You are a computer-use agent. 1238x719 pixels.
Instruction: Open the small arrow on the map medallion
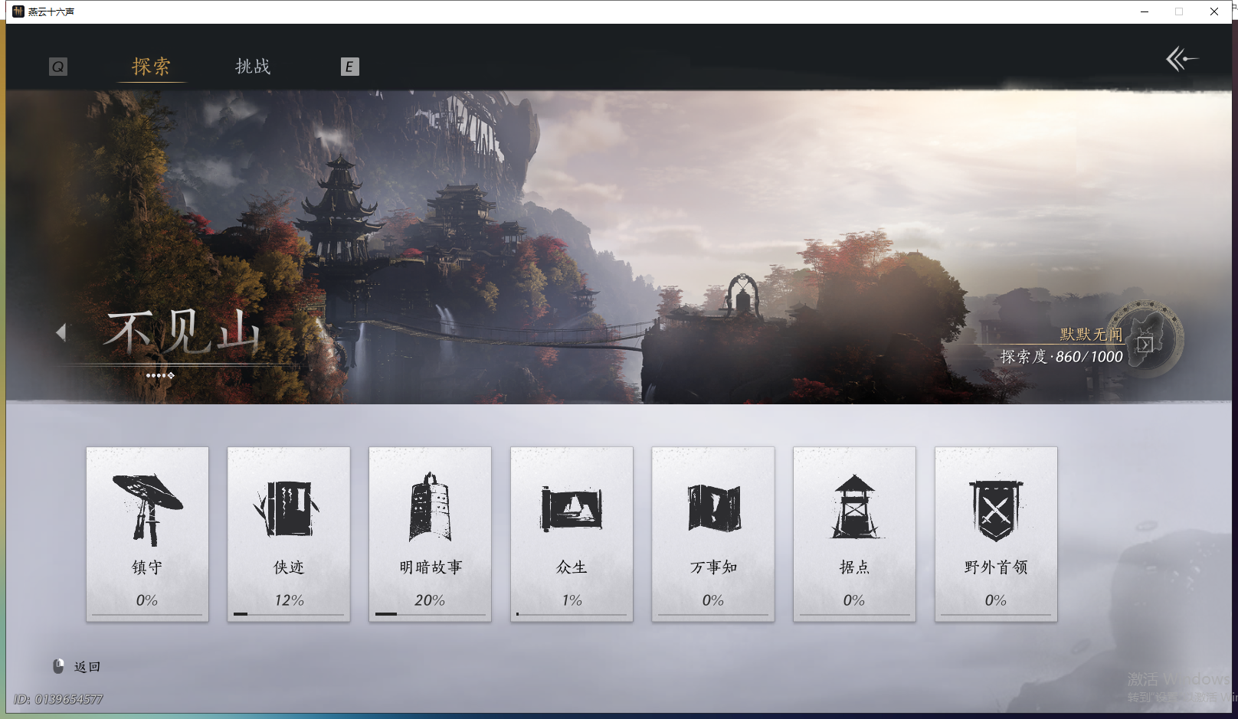point(1143,345)
